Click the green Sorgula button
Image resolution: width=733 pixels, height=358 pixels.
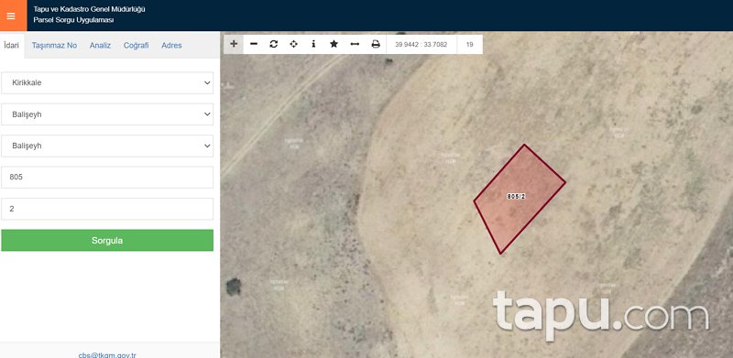click(x=107, y=240)
